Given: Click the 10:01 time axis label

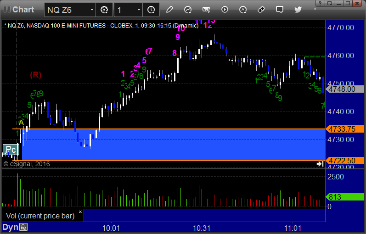Looking at the screenshot, I should click(x=111, y=228).
